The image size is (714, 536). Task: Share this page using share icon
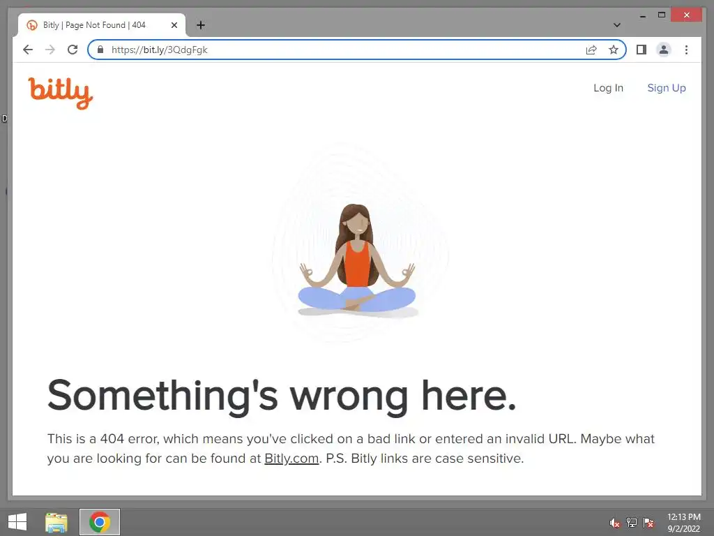(x=591, y=50)
